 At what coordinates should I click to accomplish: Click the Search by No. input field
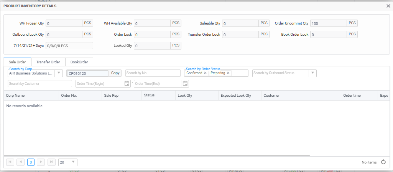tap(153, 73)
